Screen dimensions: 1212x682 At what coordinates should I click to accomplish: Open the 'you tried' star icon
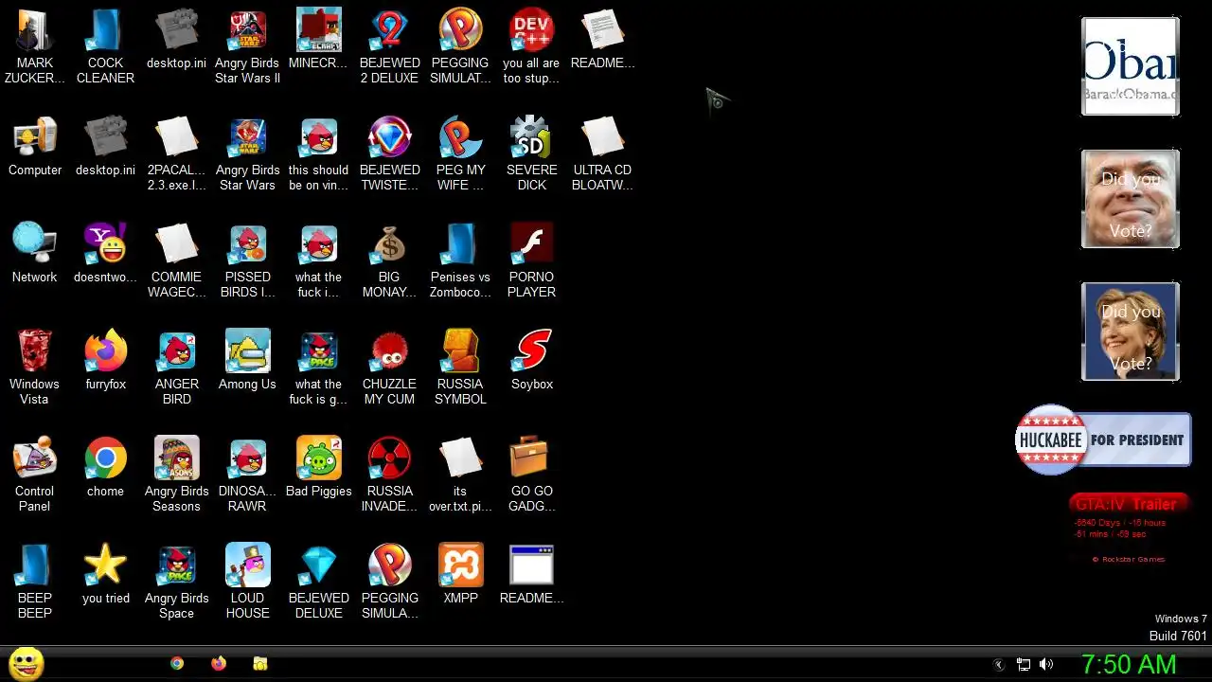(x=105, y=575)
